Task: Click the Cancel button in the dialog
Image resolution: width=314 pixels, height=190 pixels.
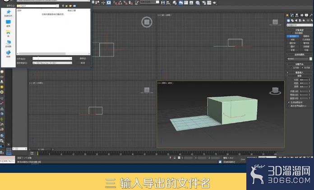Action: [x=83, y=63]
